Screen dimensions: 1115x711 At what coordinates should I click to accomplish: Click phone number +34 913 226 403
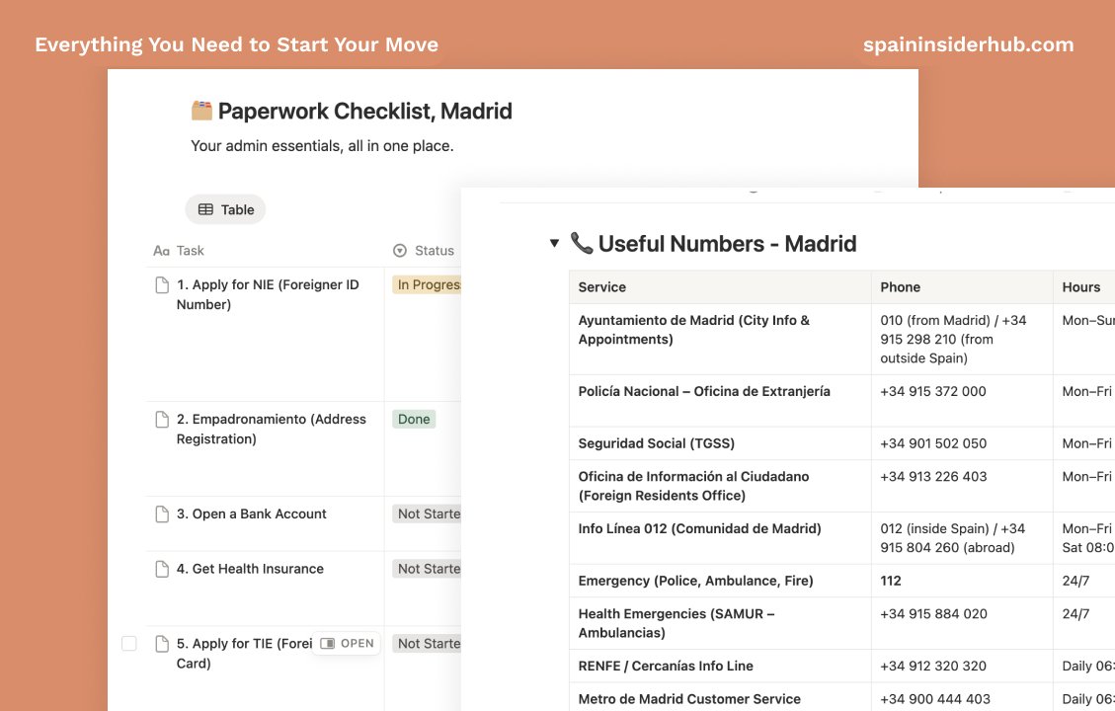coord(933,477)
